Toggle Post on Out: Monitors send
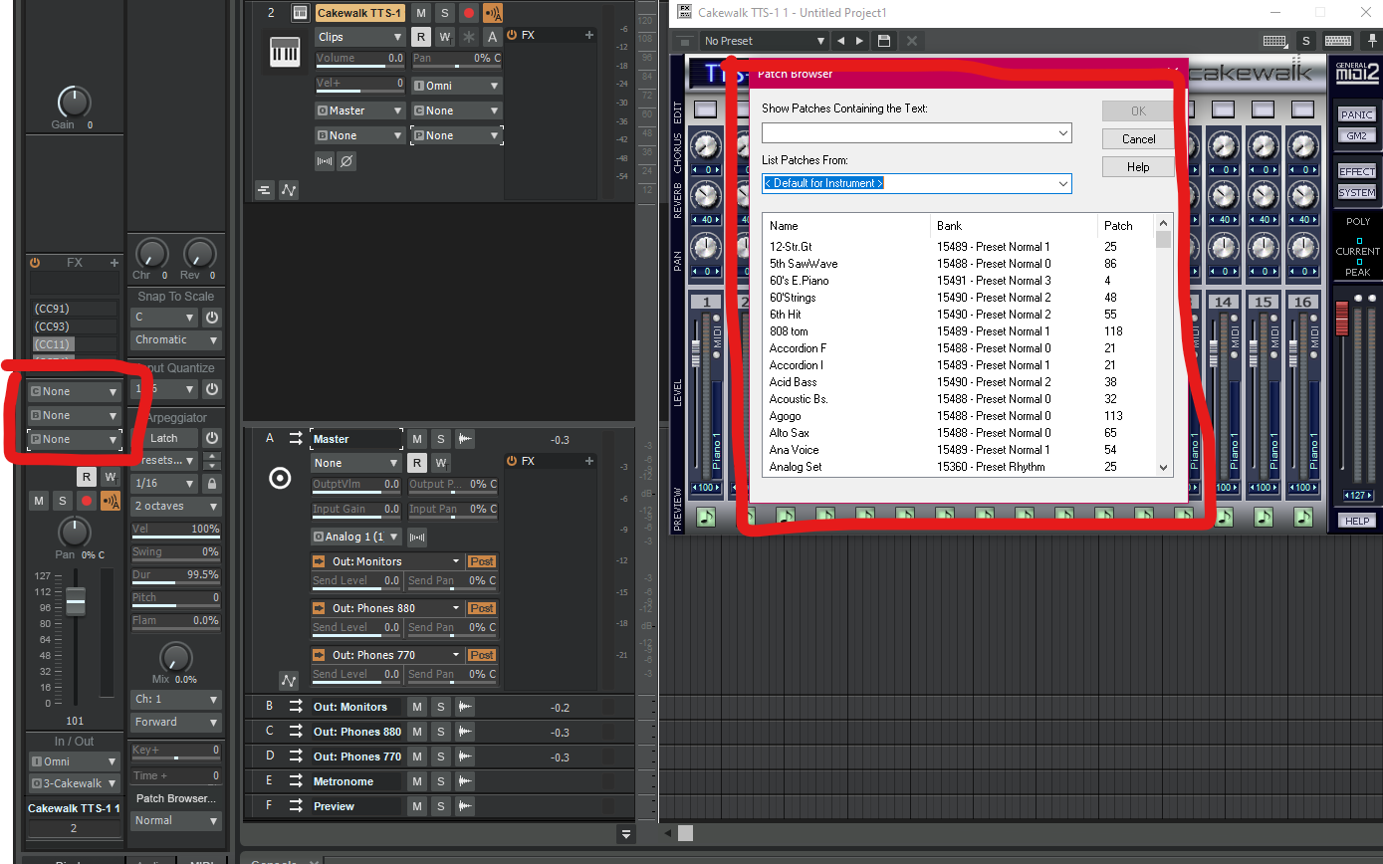This screenshot has height=864, width=1383. 482,561
